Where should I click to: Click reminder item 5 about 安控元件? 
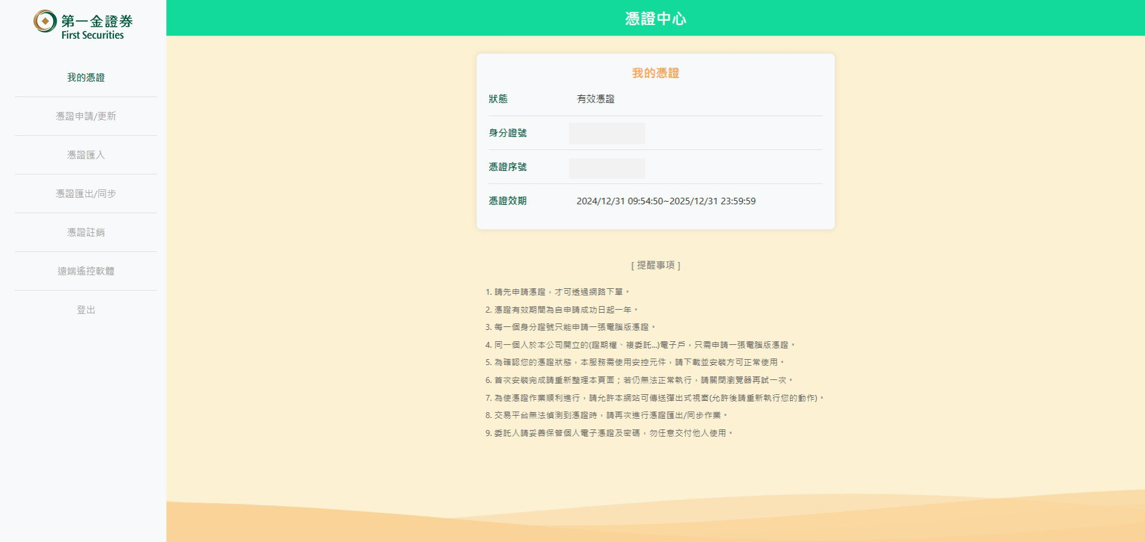635,362
